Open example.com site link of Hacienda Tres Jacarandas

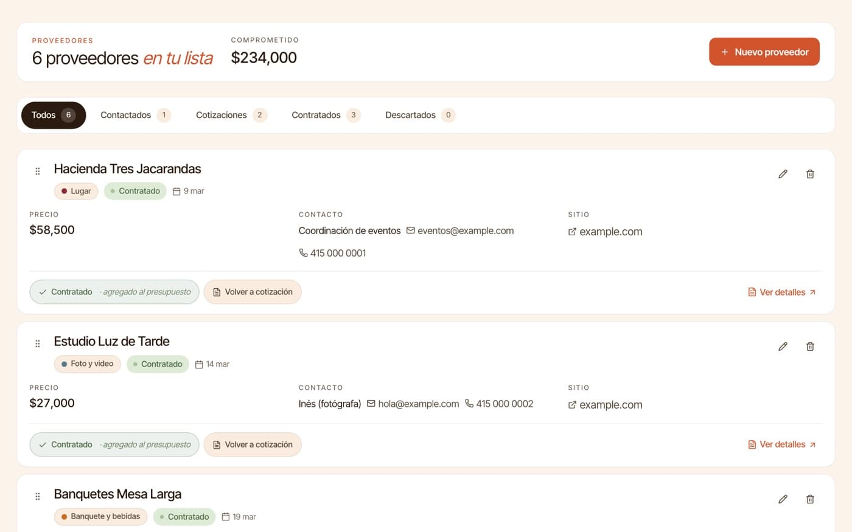[606, 232]
